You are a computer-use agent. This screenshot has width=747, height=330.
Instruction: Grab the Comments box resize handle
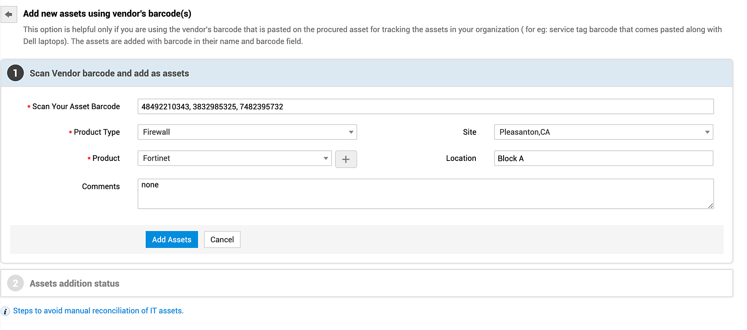tap(710, 206)
